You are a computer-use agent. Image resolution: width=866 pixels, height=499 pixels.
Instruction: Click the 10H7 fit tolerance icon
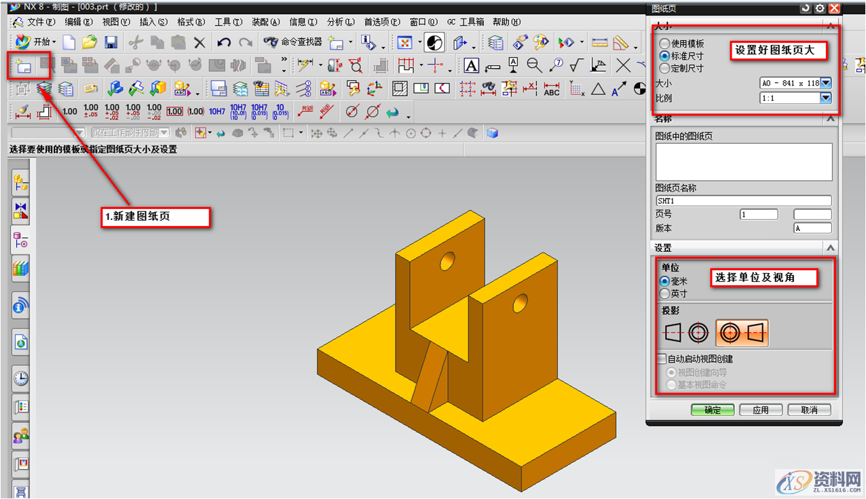[216, 111]
